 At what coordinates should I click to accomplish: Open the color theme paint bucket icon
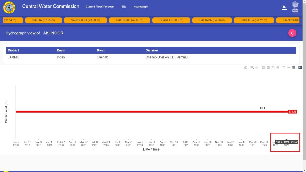tap(284, 7)
